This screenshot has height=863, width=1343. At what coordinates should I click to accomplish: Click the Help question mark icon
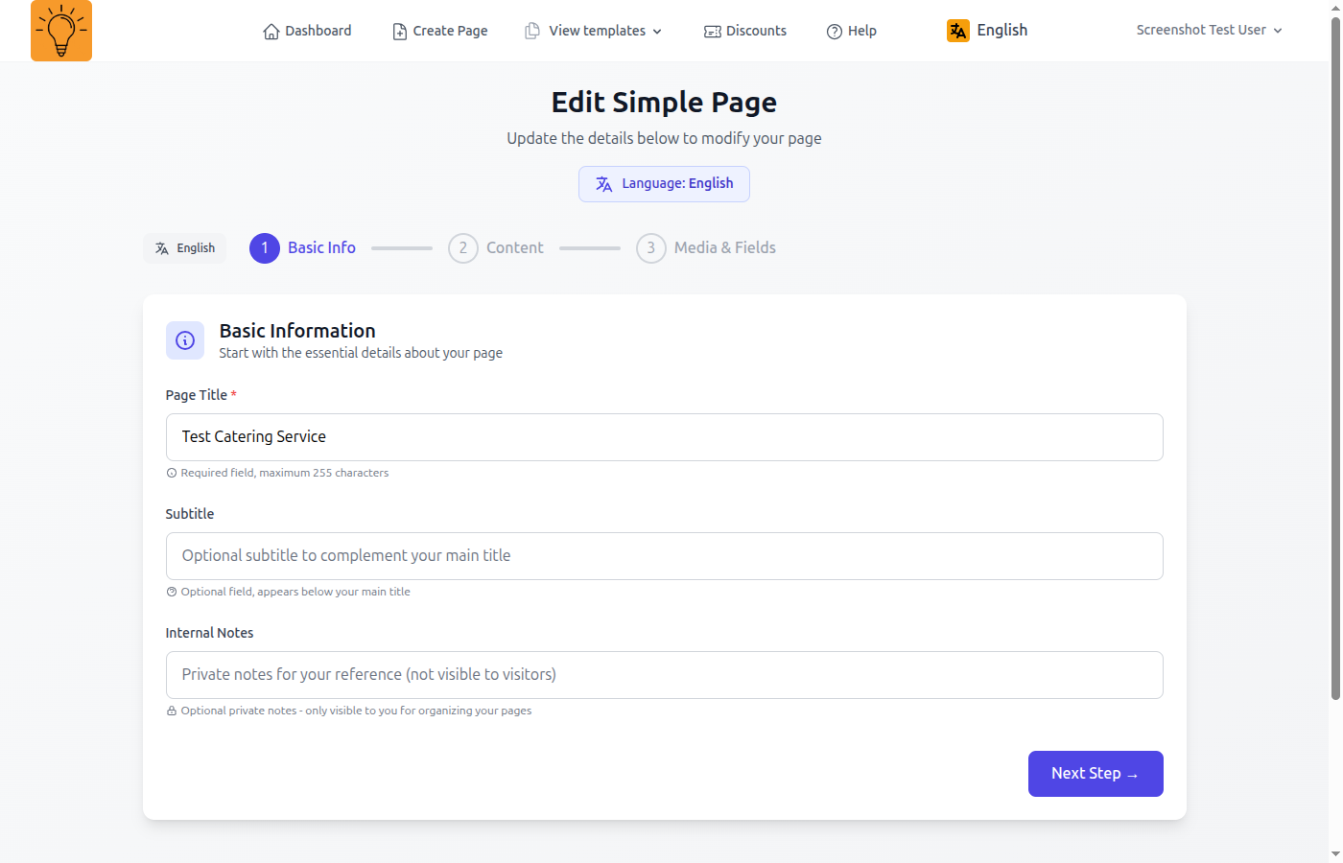coord(835,32)
